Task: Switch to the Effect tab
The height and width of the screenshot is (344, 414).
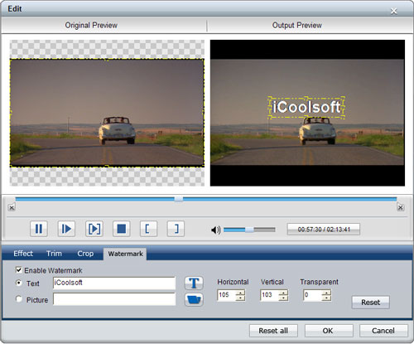Action: (x=23, y=254)
